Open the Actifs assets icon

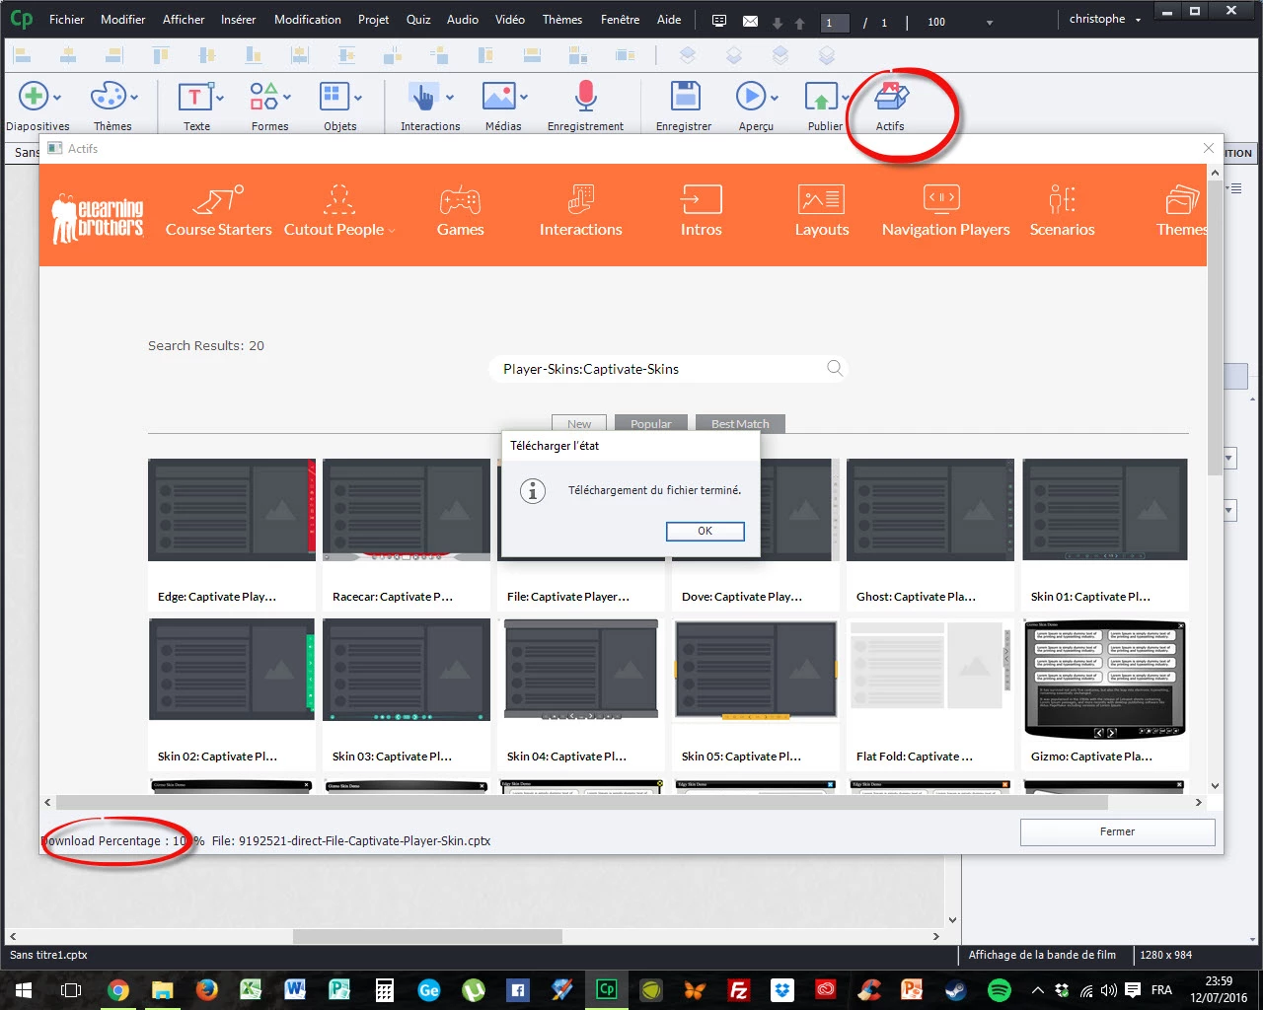tap(891, 97)
